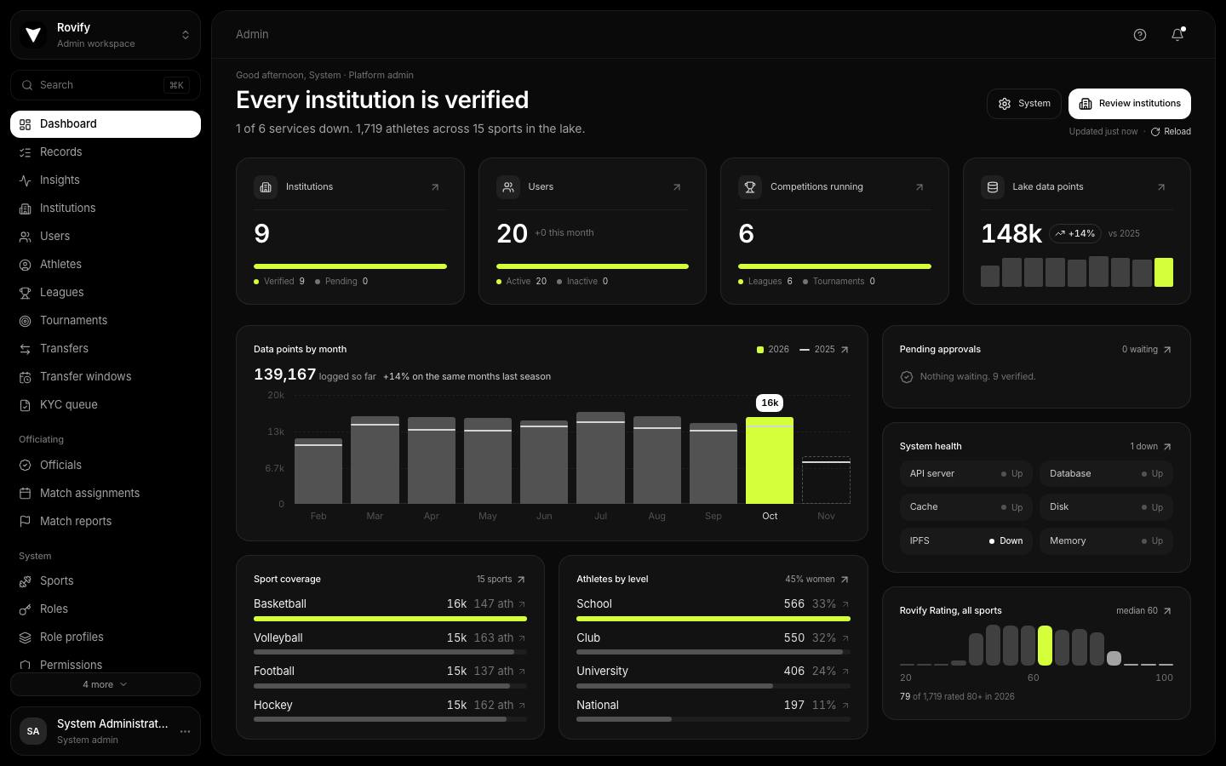Click the 2025 legend entry
The width and height of the screenshot is (1226, 766).
click(x=817, y=350)
